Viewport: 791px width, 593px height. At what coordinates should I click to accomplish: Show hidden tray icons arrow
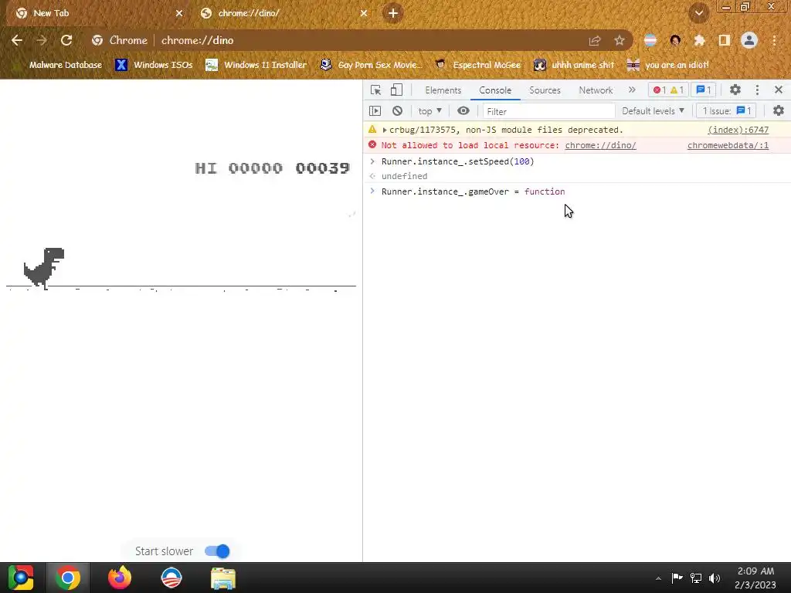click(658, 578)
